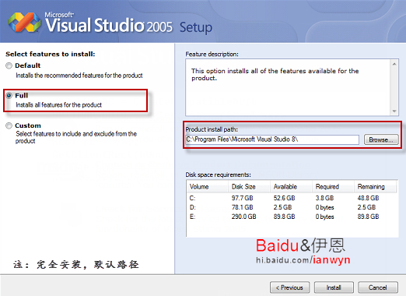Cancel the setup wizard
This screenshot has width=406, height=296.
[378, 287]
